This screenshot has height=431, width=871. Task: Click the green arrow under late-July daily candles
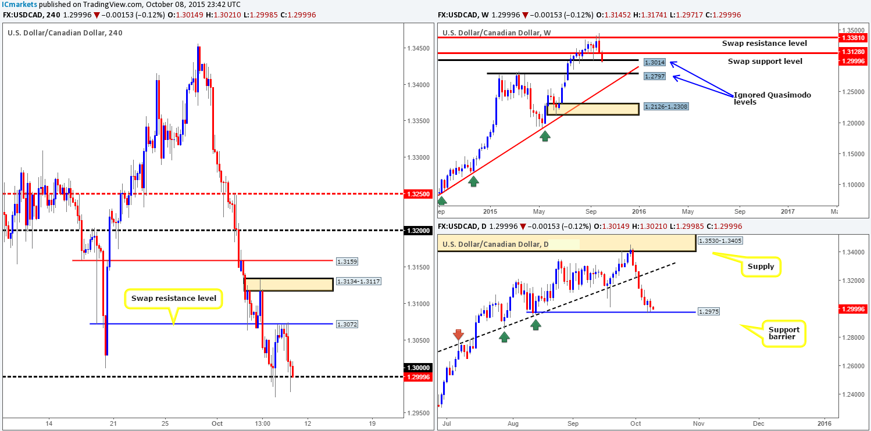tap(504, 336)
